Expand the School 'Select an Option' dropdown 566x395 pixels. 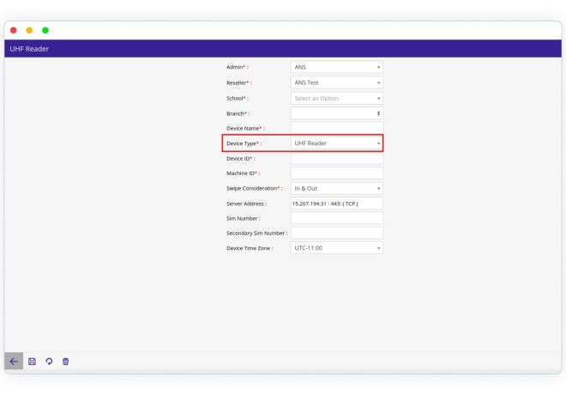337,98
